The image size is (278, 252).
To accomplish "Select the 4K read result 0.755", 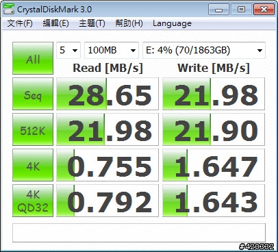I will [x=108, y=165].
